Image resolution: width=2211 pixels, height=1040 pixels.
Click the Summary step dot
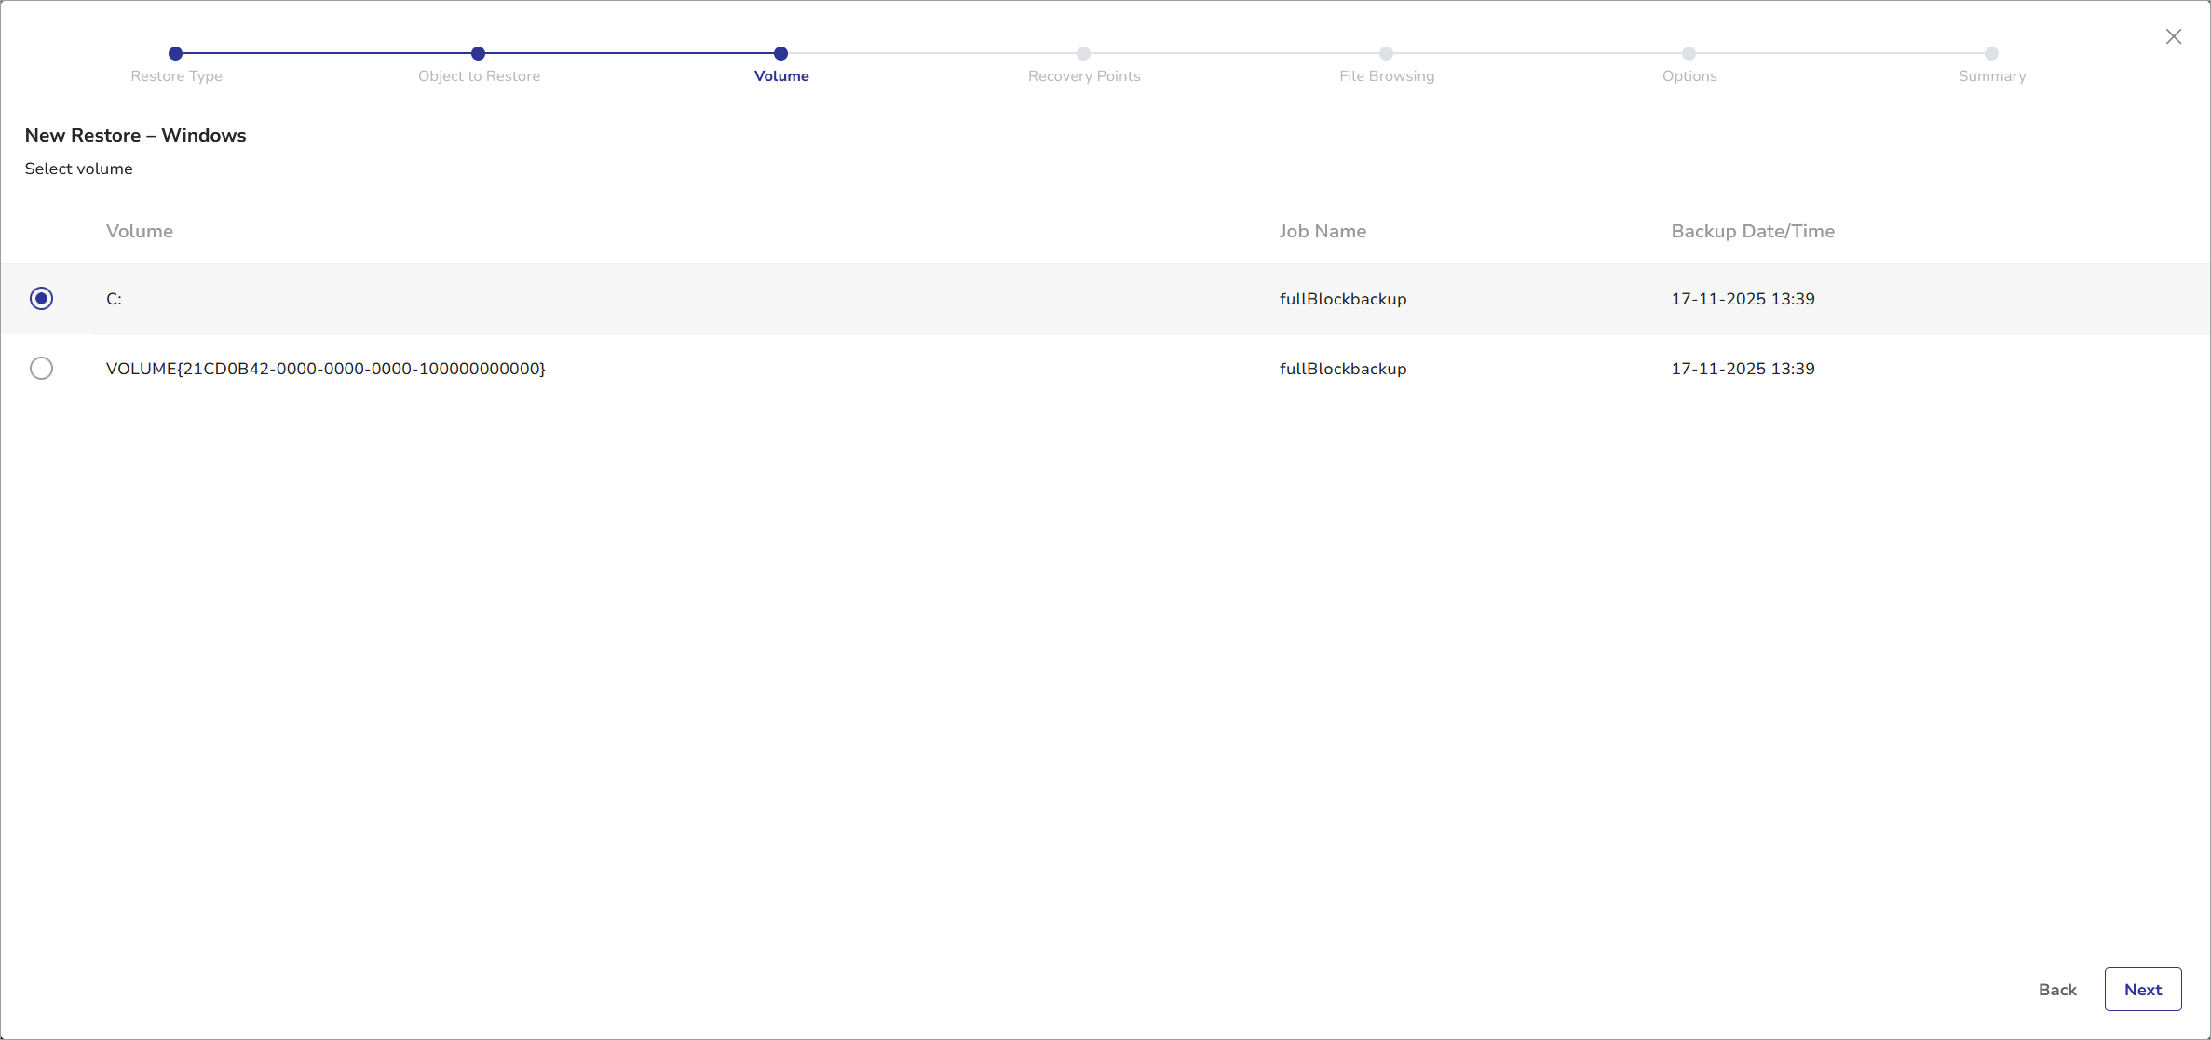point(1991,54)
